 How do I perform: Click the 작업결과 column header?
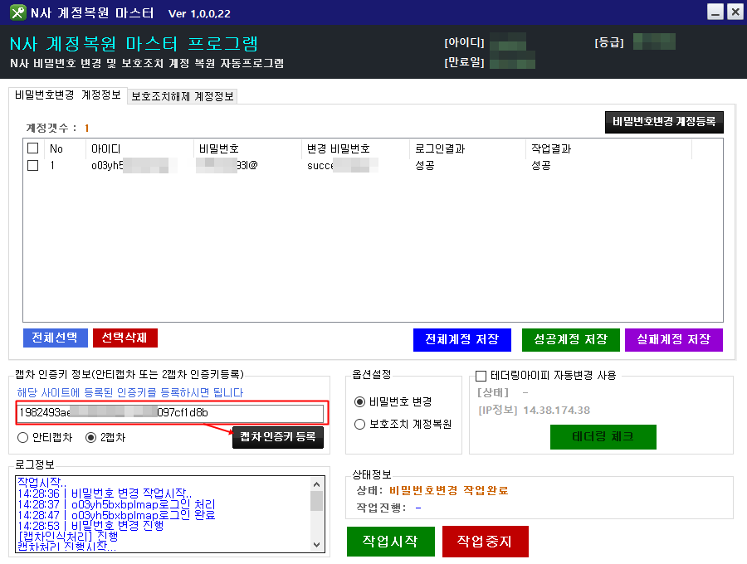608,148
